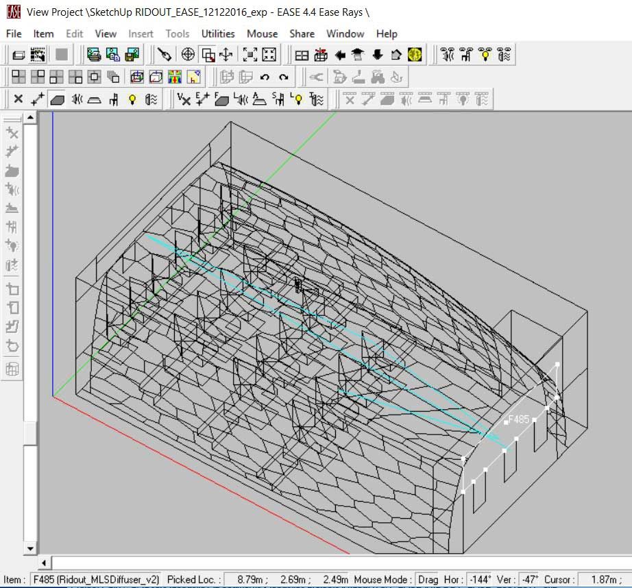Select the vertex X pick tool
This screenshot has height=588, width=632.
pyautogui.click(x=18, y=99)
